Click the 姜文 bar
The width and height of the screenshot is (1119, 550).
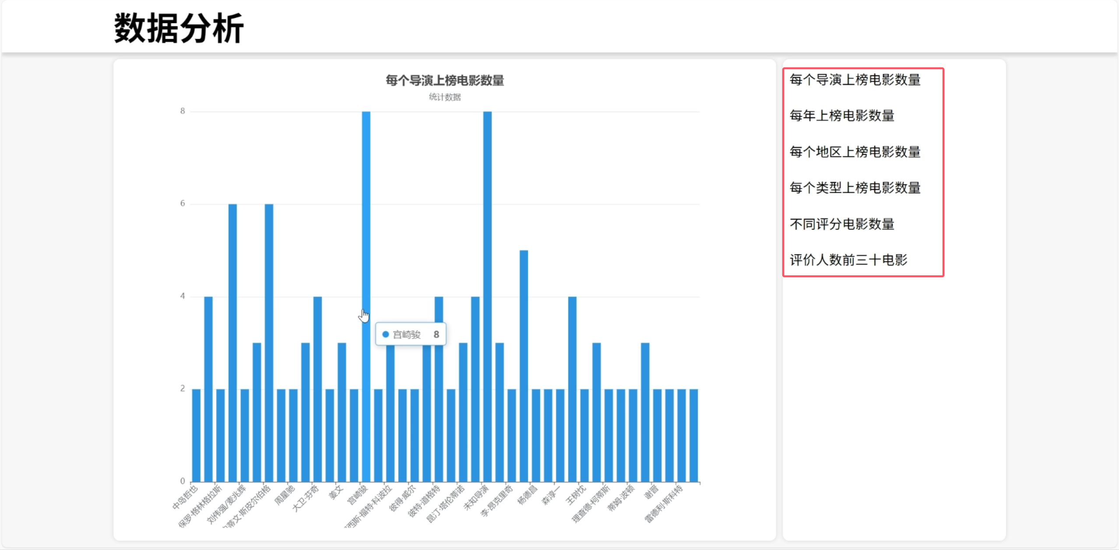[x=341, y=412]
